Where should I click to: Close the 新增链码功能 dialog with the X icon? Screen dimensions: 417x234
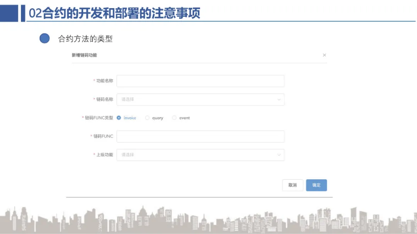tap(324, 55)
